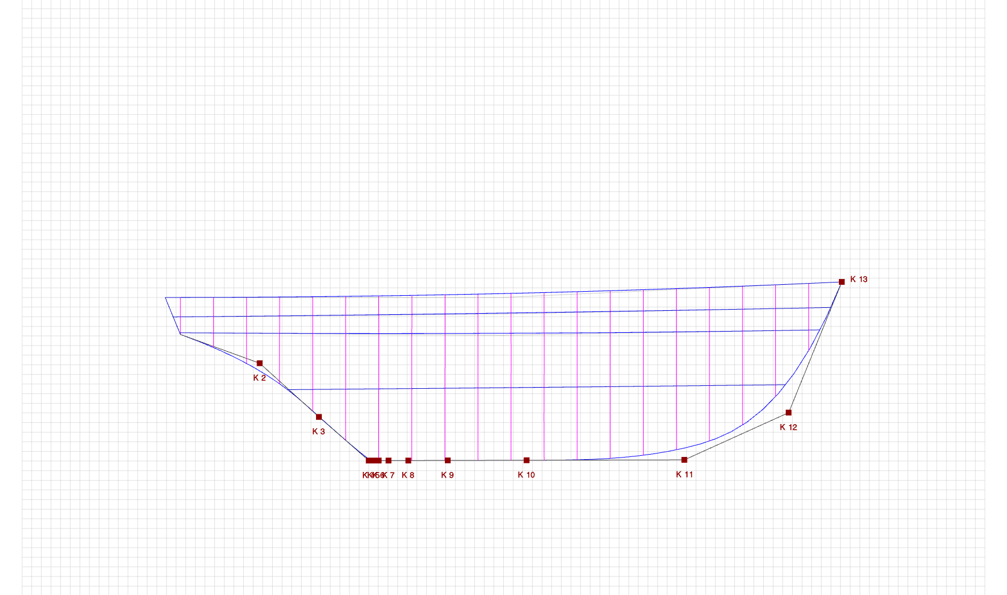The width and height of the screenshot is (1007, 595).
Task: Click the lower transom corner vertex
Action: 180,333
